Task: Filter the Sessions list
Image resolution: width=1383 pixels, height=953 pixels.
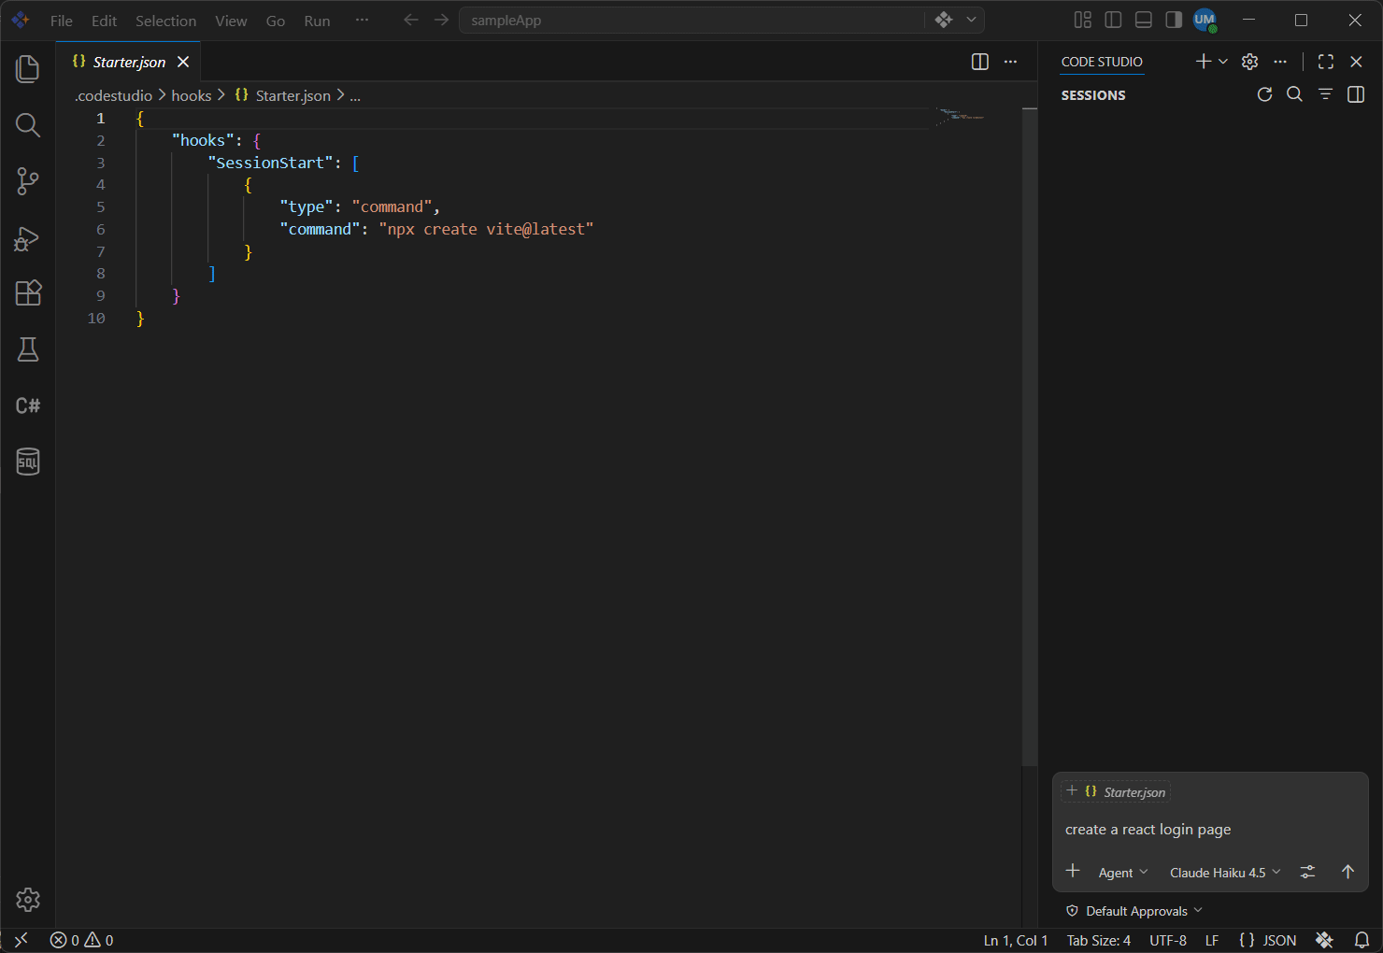Action: 1325,94
